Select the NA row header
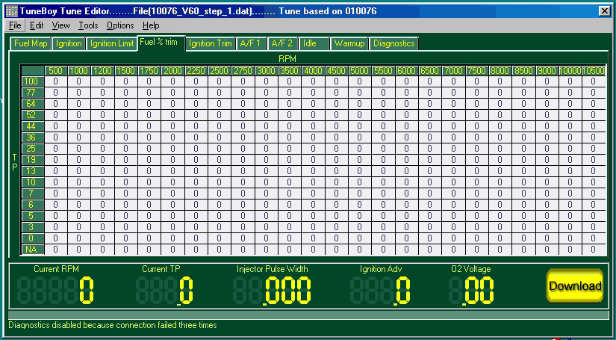The image size is (616, 340). (32, 250)
